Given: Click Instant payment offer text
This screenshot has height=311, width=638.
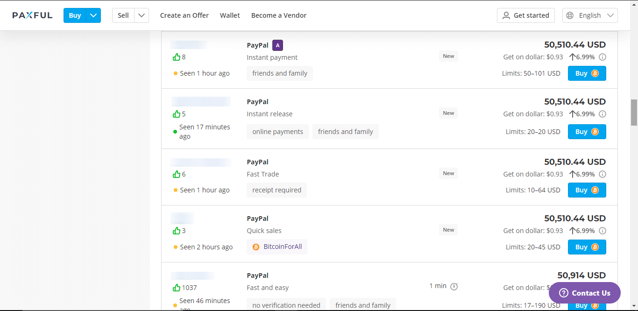Looking at the screenshot, I should (272, 57).
